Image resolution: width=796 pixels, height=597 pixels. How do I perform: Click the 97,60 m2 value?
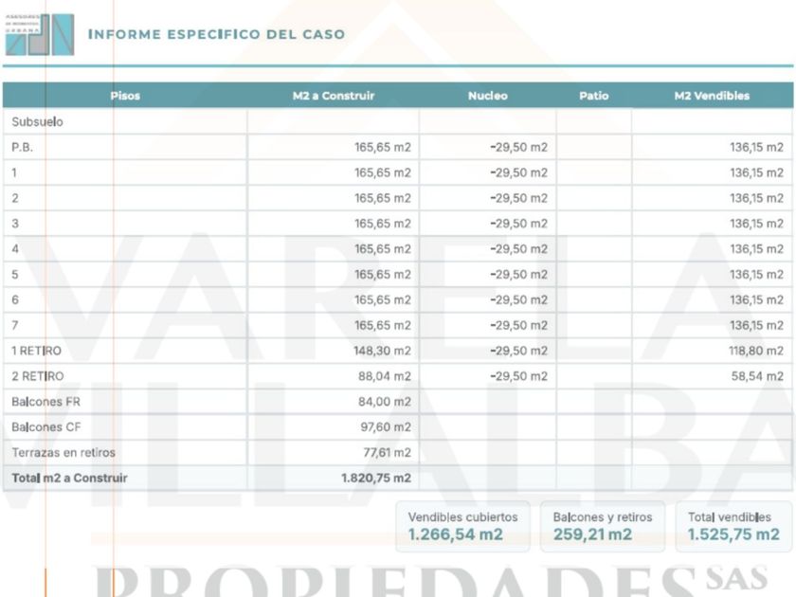(386, 427)
